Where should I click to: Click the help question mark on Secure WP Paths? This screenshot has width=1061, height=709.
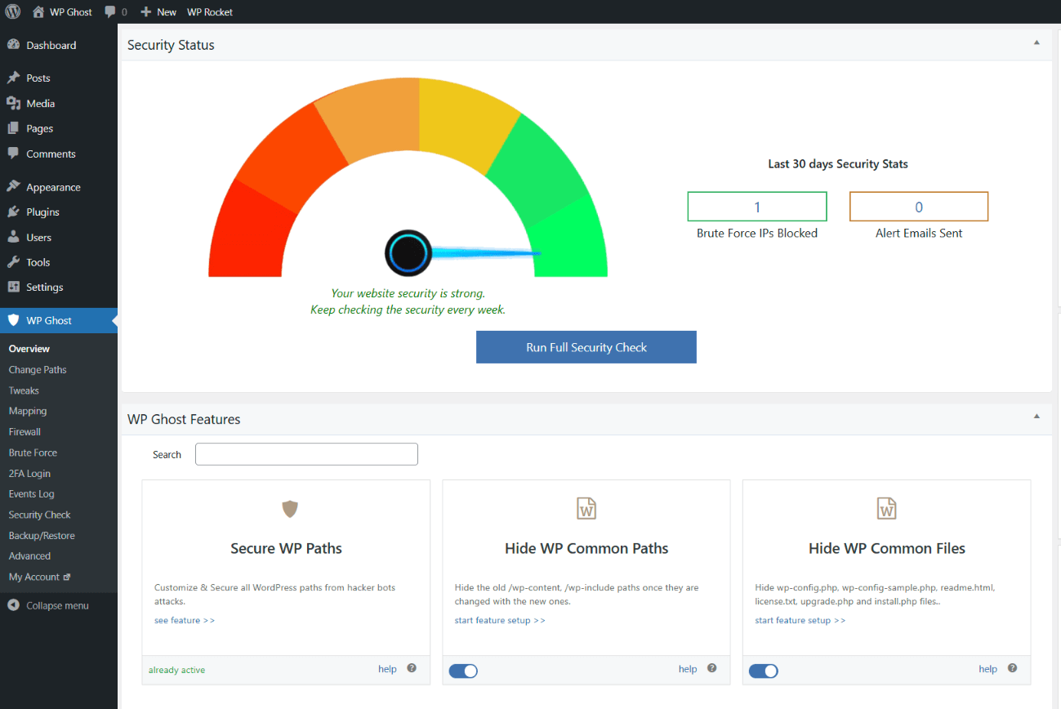click(412, 668)
